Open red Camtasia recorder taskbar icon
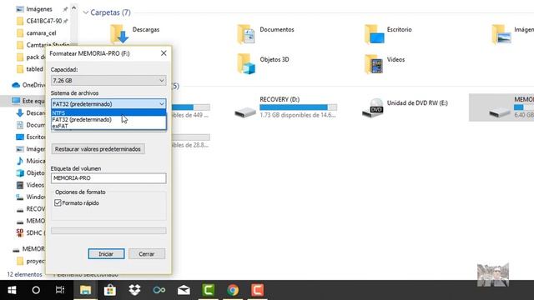Viewport: 534px width, 300px height. pyautogui.click(x=258, y=290)
